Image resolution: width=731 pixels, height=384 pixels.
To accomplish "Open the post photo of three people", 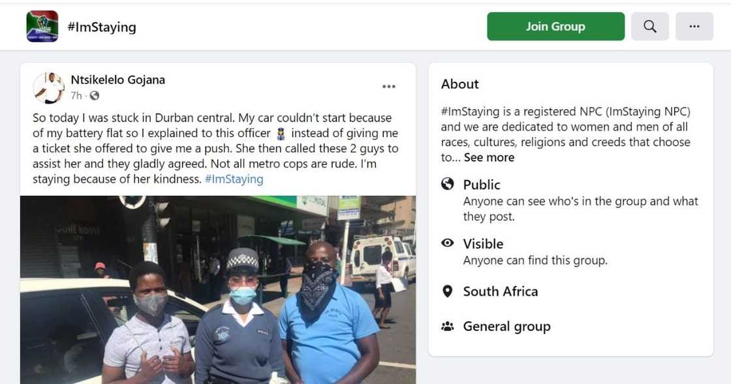I will point(218,289).
